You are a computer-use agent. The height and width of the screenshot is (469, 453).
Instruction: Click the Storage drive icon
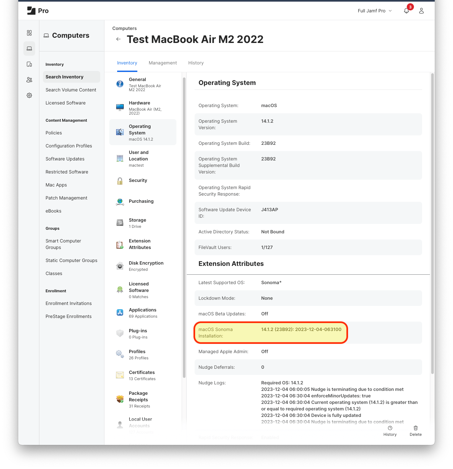pos(120,223)
